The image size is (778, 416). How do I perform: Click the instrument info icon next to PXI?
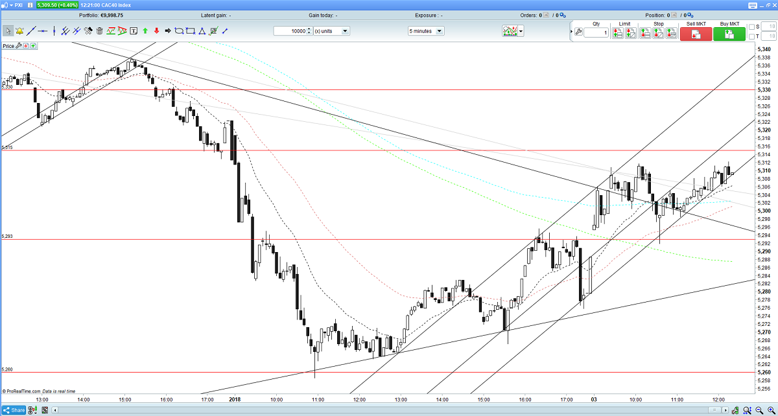point(30,5)
